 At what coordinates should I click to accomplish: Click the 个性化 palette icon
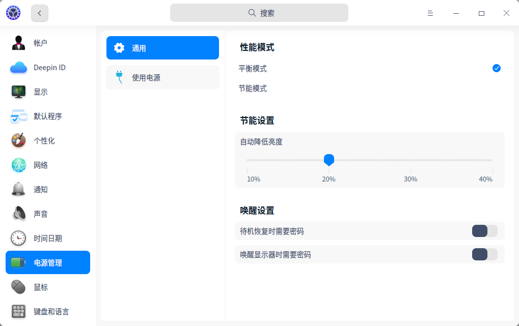(19, 141)
